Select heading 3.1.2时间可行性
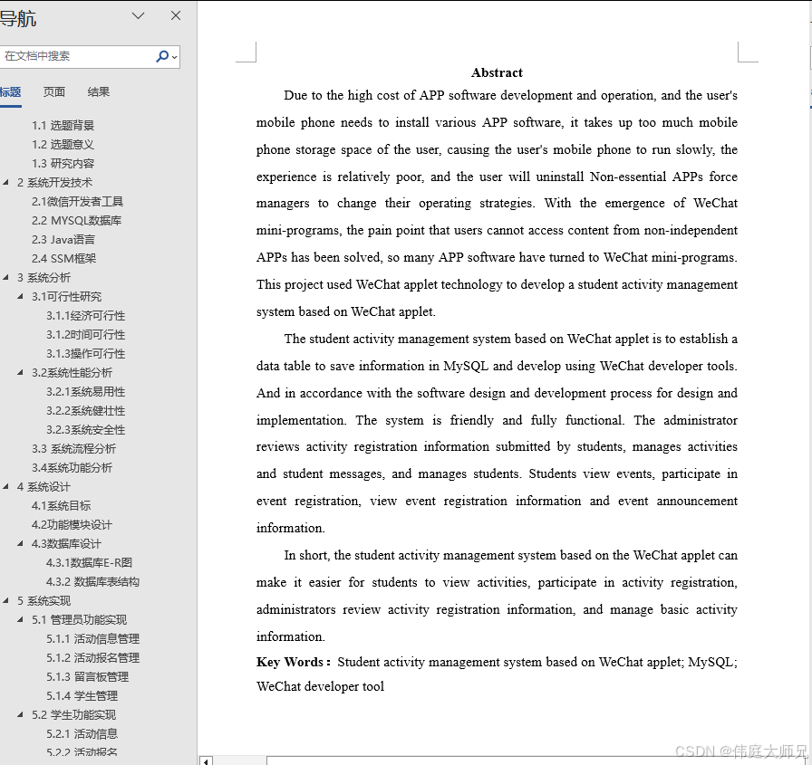This screenshot has width=812, height=765. (x=85, y=335)
